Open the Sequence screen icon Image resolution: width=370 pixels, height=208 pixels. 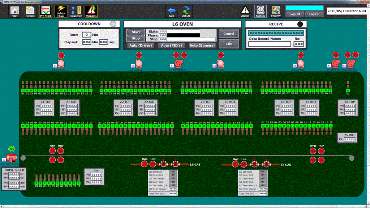[x=76, y=11]
